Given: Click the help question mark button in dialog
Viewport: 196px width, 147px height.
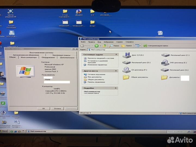Looking at the screenshot, I should pos(73,49).
